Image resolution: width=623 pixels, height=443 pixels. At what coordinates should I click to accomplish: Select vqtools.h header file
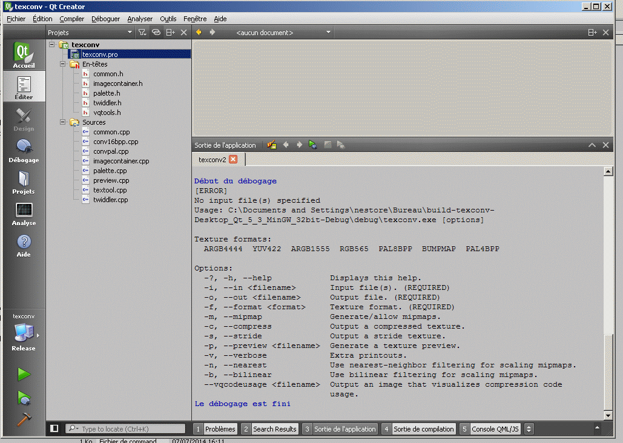point(107,113)
